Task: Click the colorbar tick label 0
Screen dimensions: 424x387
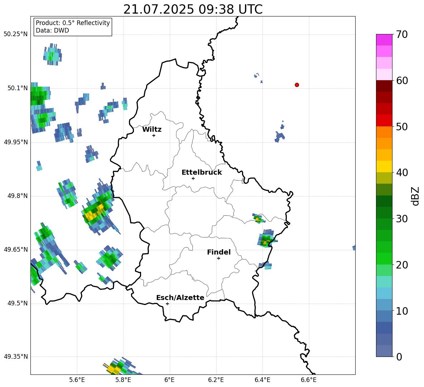Action: pyautogui.click(x=399, y=357)
